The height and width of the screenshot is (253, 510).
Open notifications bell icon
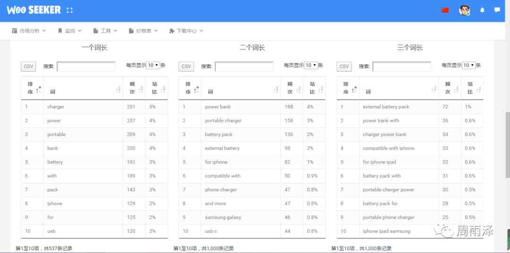tap(482, 10)
